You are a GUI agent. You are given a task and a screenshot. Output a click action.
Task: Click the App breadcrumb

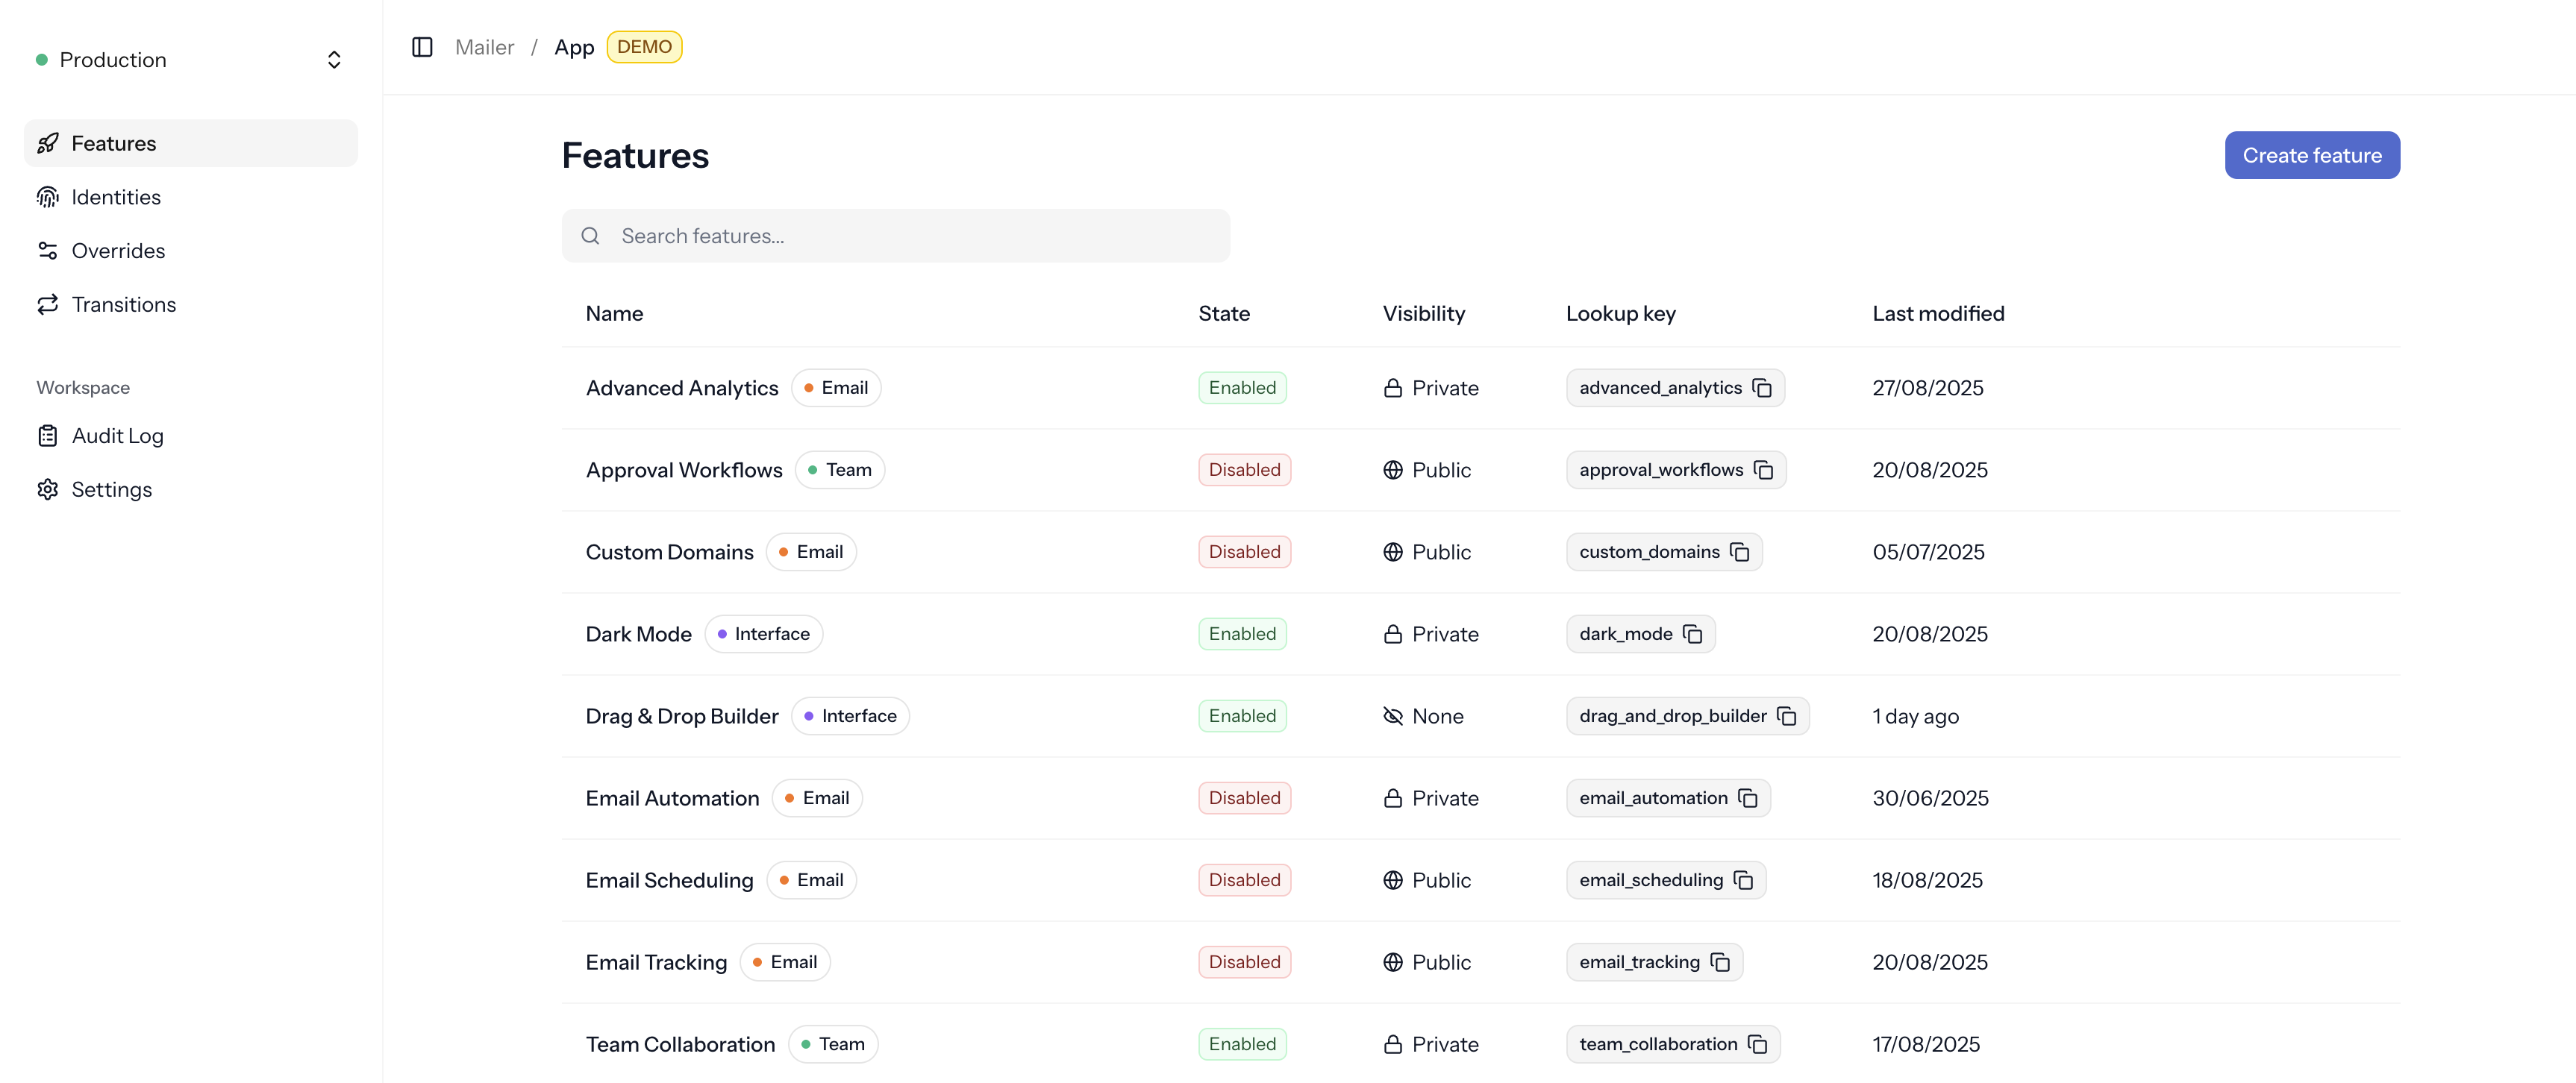click(x=574, y=47)
